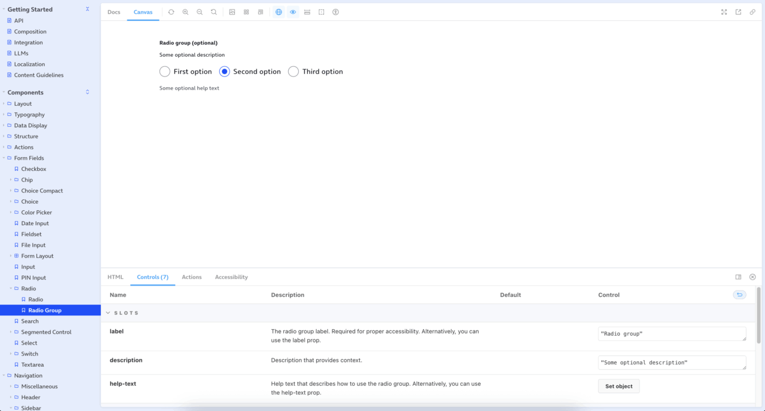The height and width of the screenshot is (411, 765).
Task: Choose the Second option radio button
Action: (x=225, y=72)
